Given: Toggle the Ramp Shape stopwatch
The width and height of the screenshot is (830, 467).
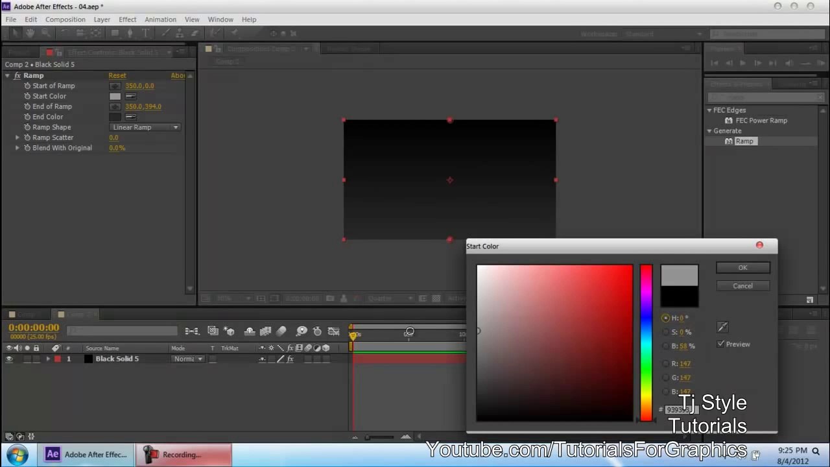Looking at the screenshot, I should pos(27,127).
